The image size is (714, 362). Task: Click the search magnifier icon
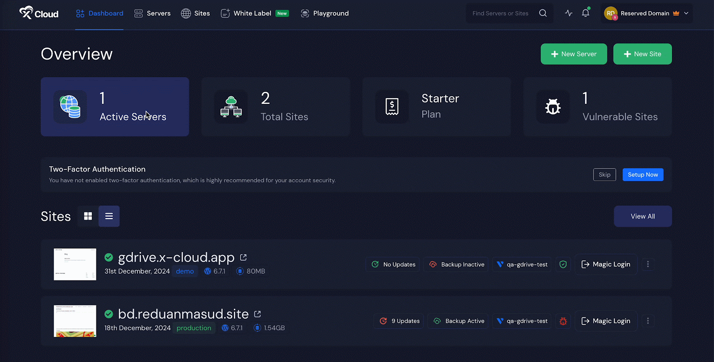pos(543,13)
